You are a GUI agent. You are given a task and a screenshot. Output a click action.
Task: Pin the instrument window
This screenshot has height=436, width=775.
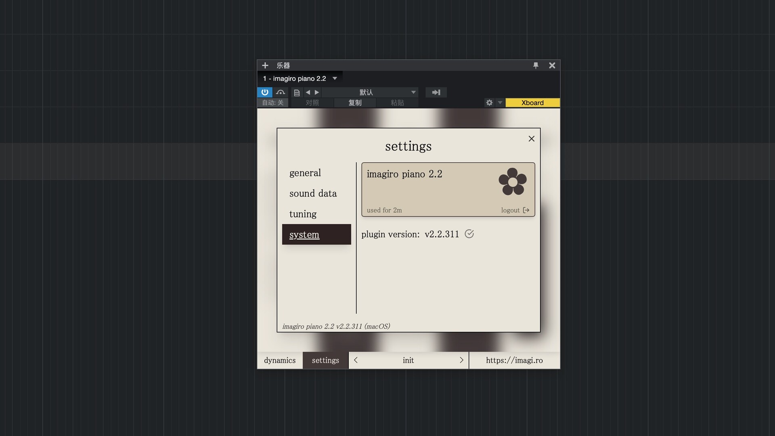[x=536, y=65]
